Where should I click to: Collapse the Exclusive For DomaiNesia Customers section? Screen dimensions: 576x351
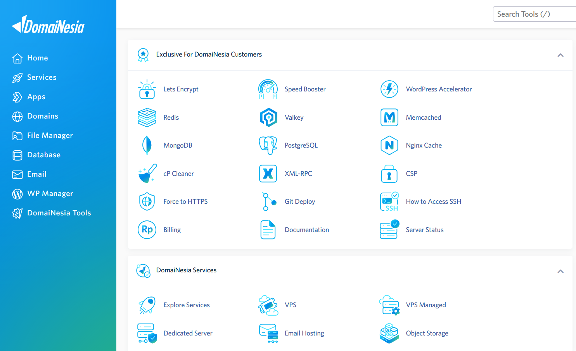560,55
